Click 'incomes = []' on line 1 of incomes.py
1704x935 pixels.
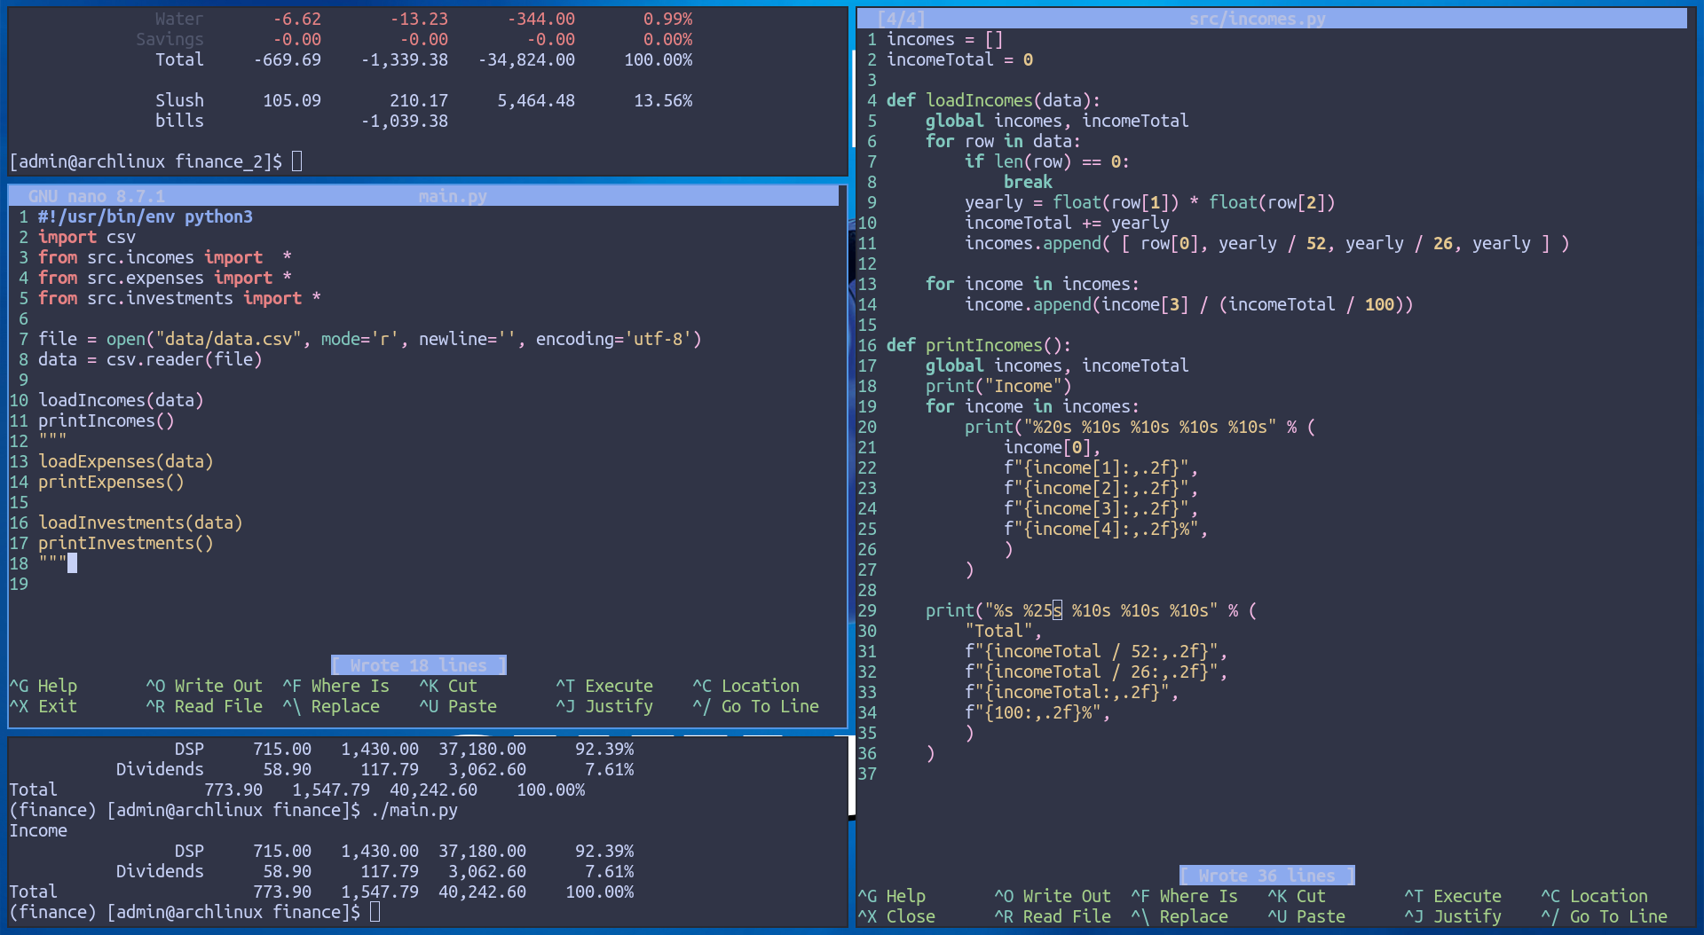pyautogui.click(x=945, y=39)
